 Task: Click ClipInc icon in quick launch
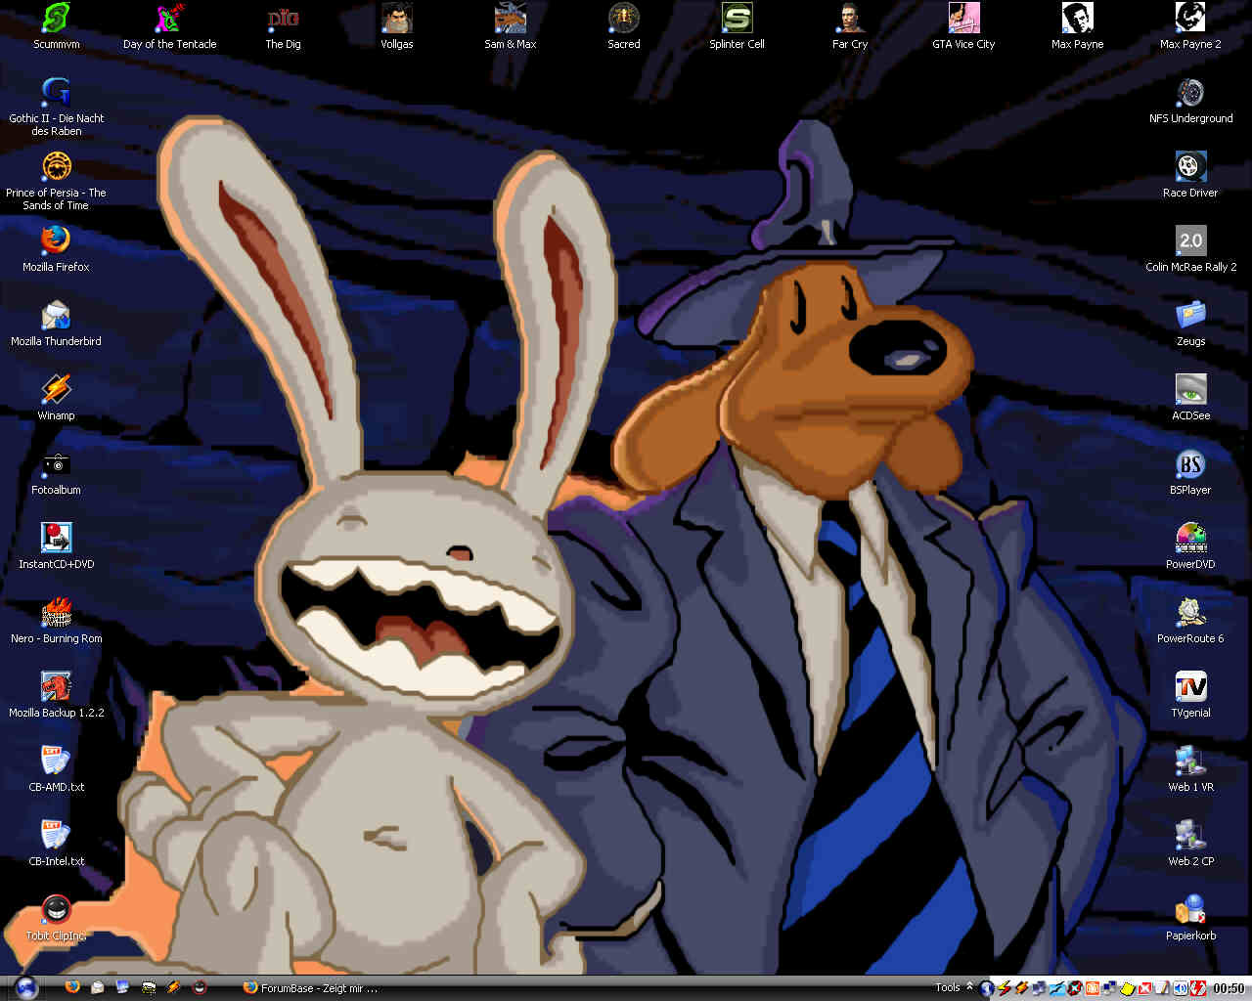[200, 987]
